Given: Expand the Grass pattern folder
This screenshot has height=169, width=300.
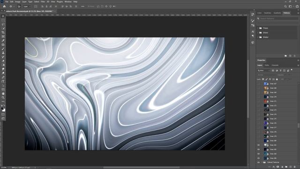Looking at the screenshot, I should (258, 33).
